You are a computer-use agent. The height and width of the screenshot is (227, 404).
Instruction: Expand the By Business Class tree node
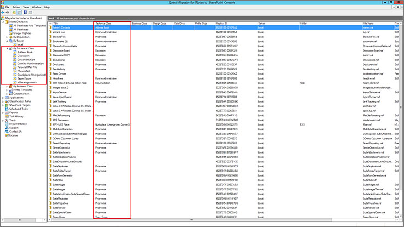coord(7,86)
